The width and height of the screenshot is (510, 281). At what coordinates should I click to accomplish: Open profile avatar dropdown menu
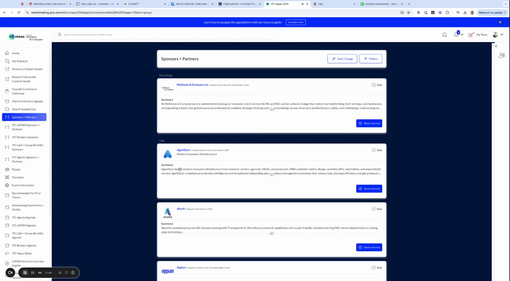coord(497,34)
